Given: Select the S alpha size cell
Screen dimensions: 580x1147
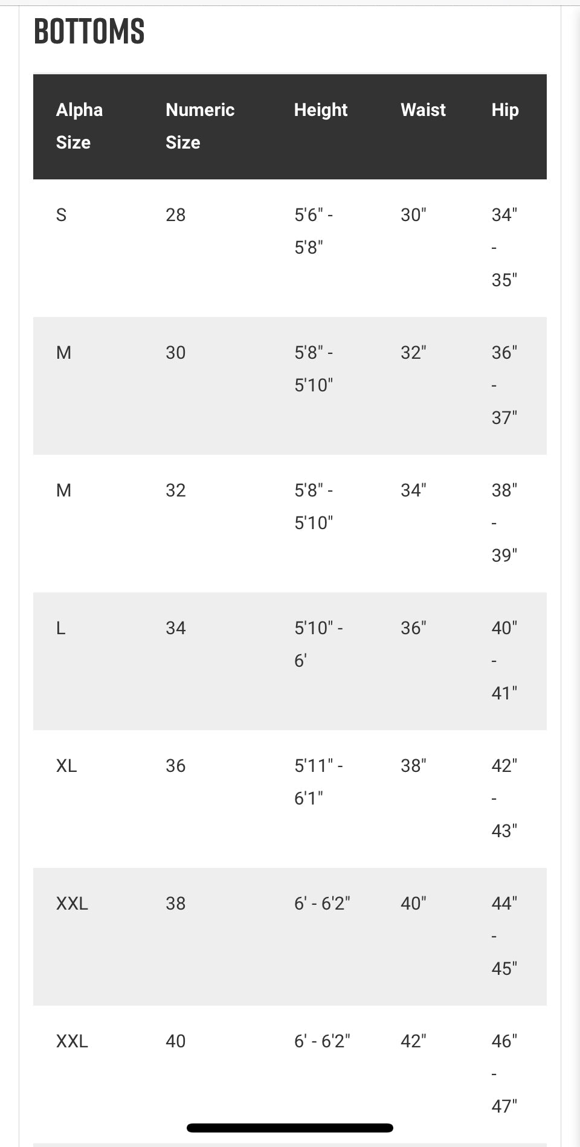Looking at the screenshot, I should (61, 215).
